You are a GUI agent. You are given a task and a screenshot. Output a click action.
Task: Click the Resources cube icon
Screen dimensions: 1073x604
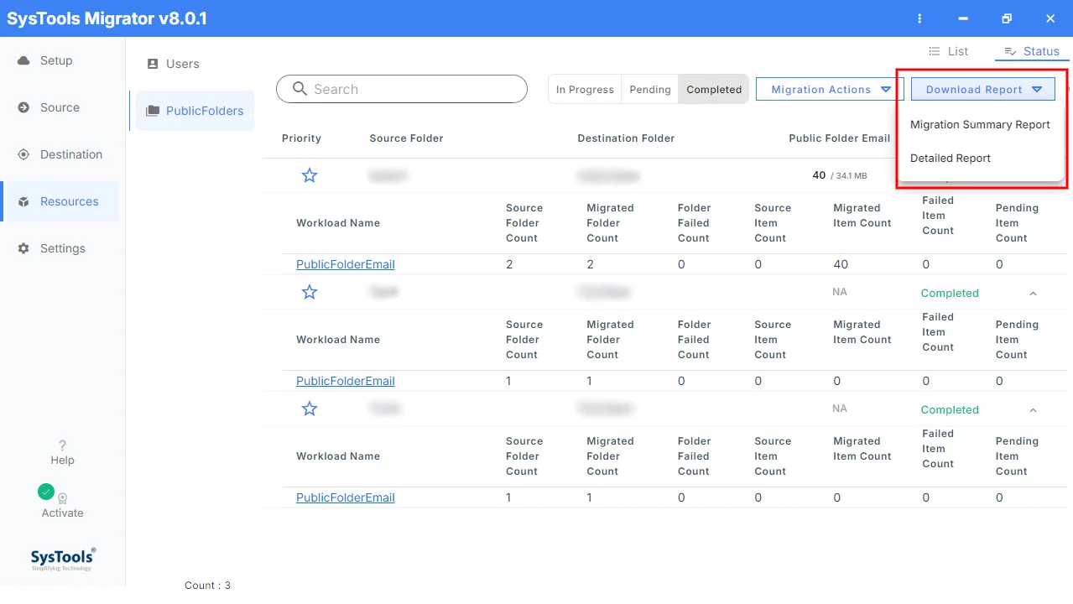pyautogui.click(x=23, y=201)
